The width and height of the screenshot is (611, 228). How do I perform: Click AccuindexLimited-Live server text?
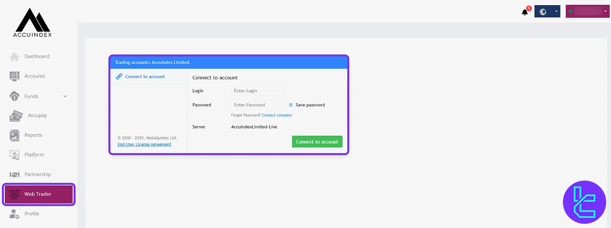click(x=254, y=127)
